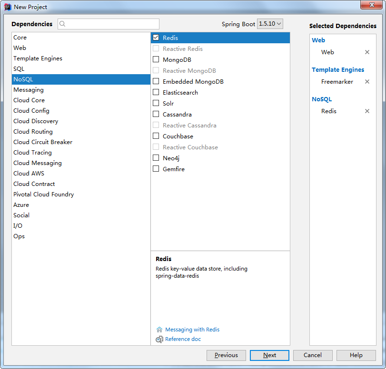Choose the Ops category
The width and height of the screenshot is (386, 369).
(x=81, y=236)
